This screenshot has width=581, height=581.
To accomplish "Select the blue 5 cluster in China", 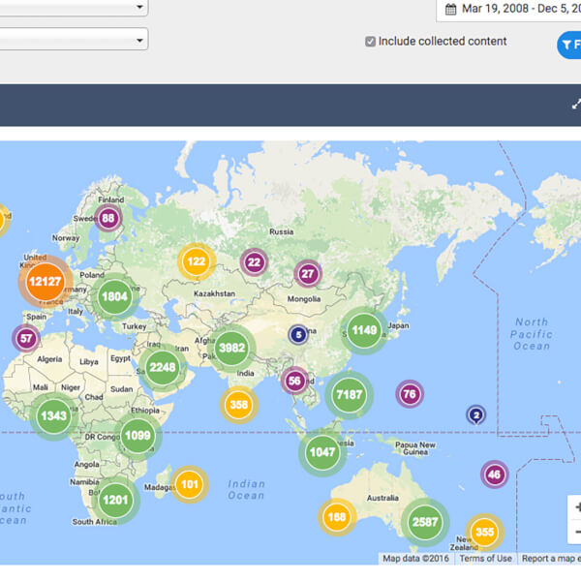I will click(x=298, y=335).
